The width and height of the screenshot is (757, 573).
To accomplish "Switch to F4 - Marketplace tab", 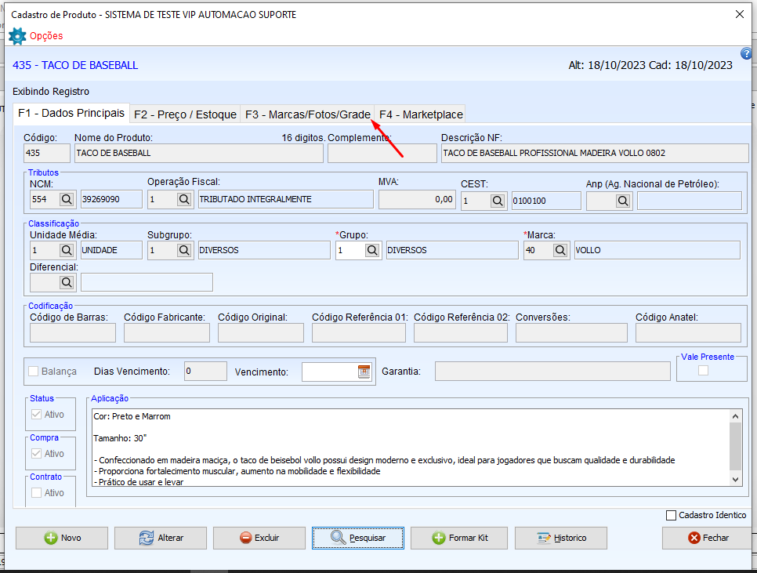I will tap(421, 114).
